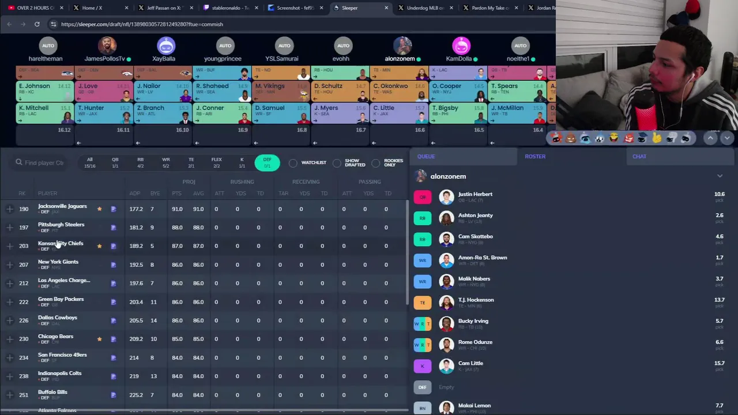Filter players by WR position
This screenshot has height=415, width=738.
pos(165,163)
